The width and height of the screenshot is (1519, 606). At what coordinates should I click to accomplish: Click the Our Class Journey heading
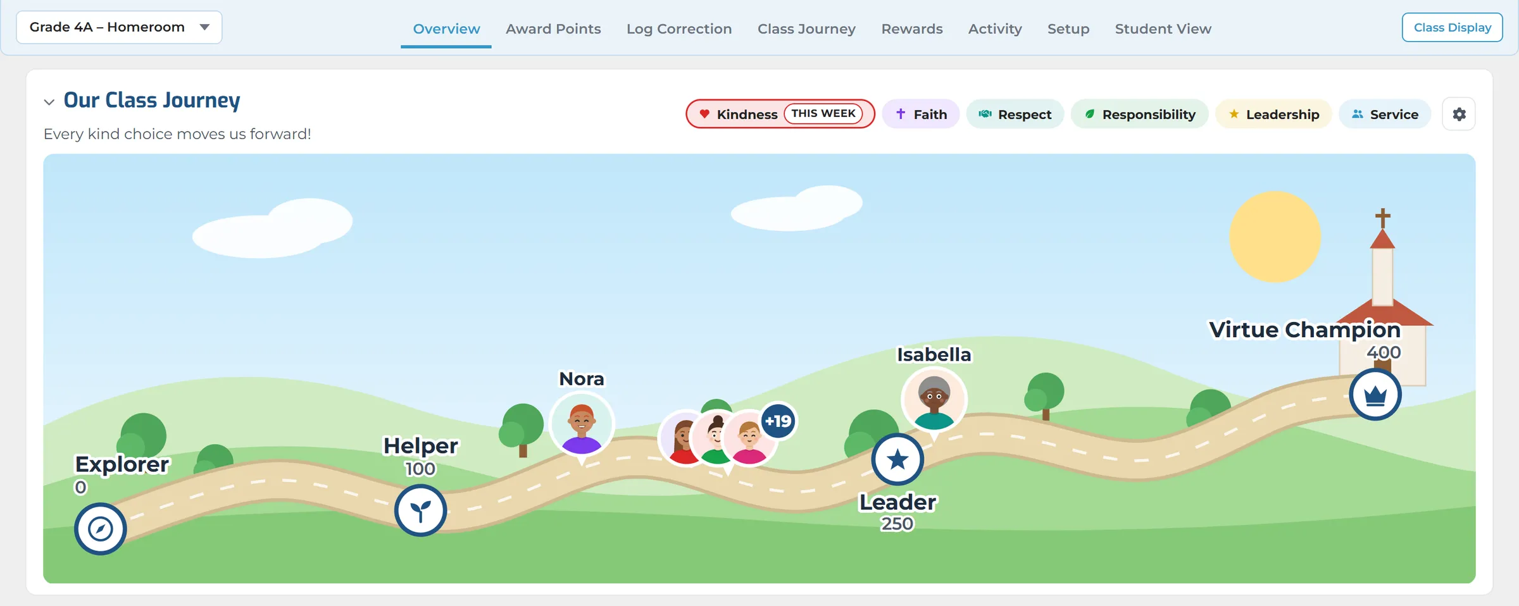tap(152, 101)
